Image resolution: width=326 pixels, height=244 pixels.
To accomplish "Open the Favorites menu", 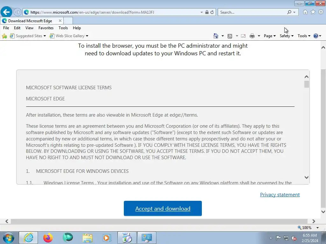I will (x=46, y=28).
